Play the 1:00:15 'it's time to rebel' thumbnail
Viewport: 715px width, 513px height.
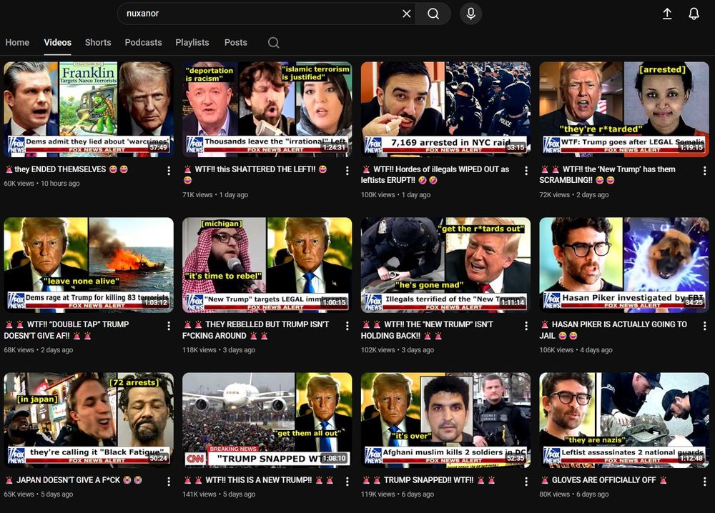[x=267, y=264]
